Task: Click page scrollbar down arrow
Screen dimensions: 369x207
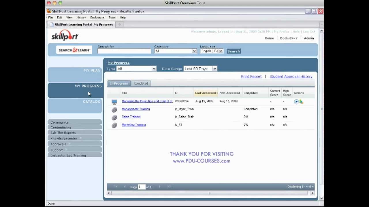Action: (x=321, y=198)
